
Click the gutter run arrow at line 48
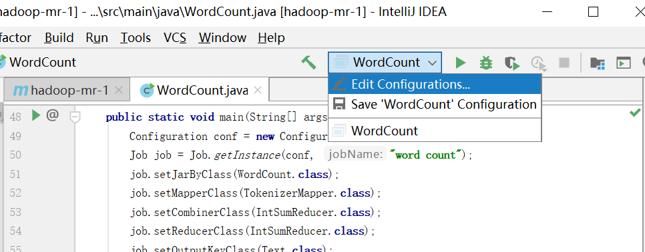pyautogui.click(x=36, y=115)
